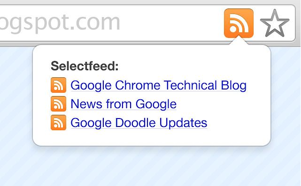
Task: Bookmark this page with the star icon
Action: [x=275, y=23]
